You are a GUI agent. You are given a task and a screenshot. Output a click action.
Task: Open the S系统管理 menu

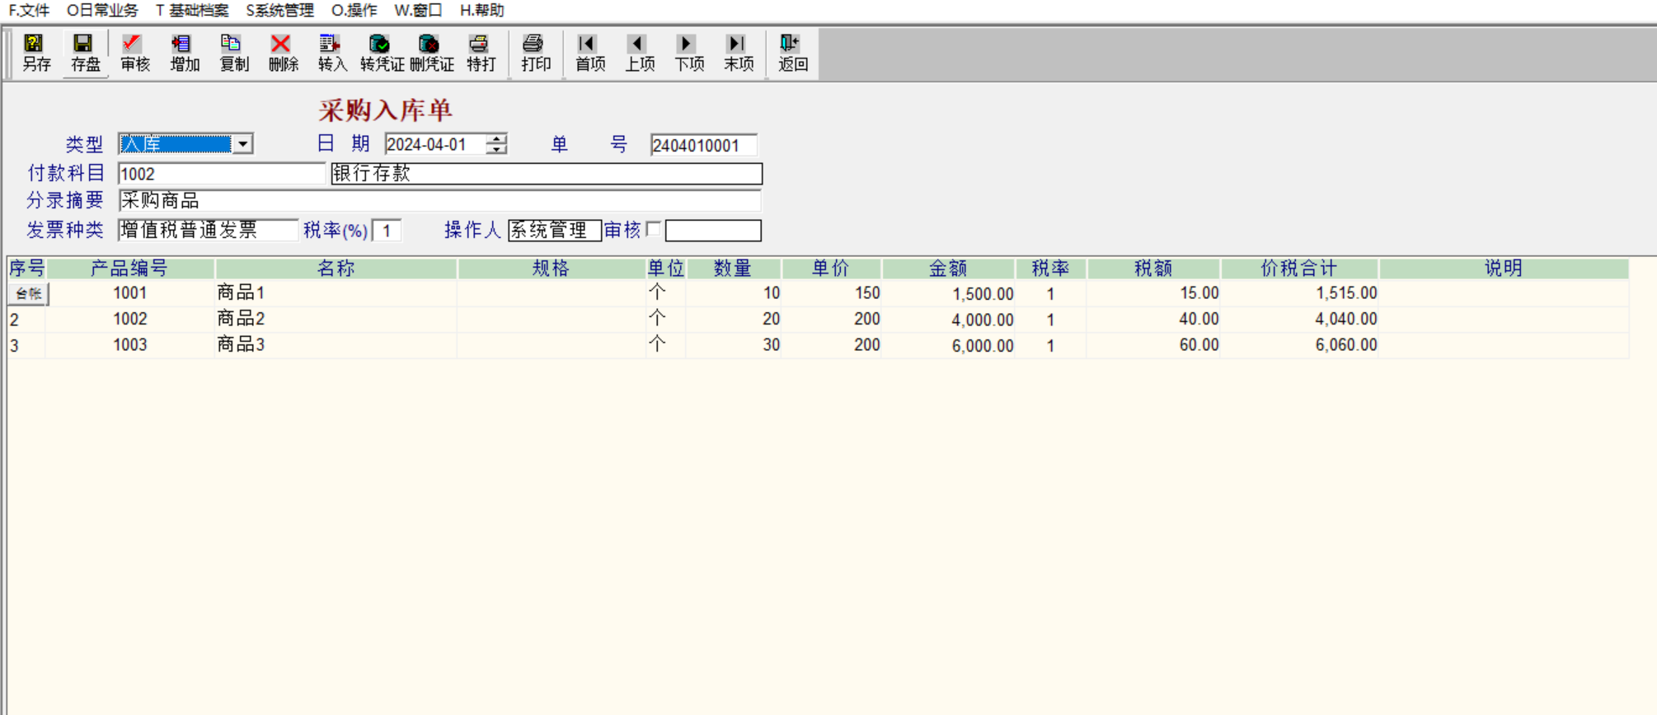[279, 10]
